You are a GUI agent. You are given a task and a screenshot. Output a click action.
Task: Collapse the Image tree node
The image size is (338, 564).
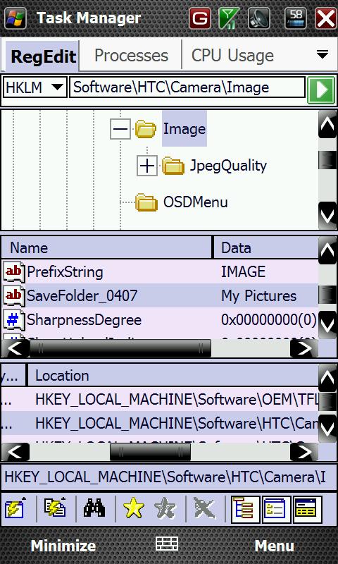click(x=120, y=129)
